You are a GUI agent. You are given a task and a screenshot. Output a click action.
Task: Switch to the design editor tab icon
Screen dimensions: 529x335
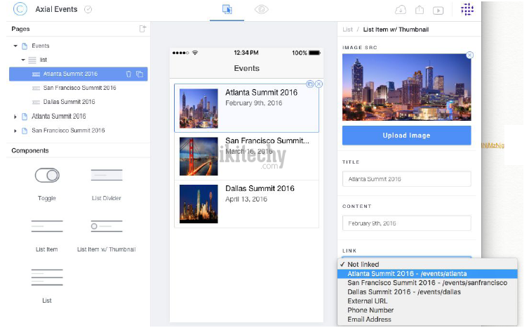click(227, 9)
